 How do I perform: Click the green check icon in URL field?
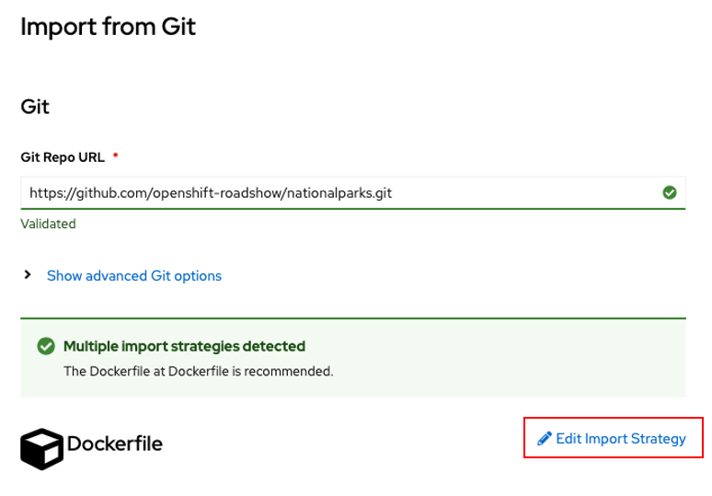(670, 192)
